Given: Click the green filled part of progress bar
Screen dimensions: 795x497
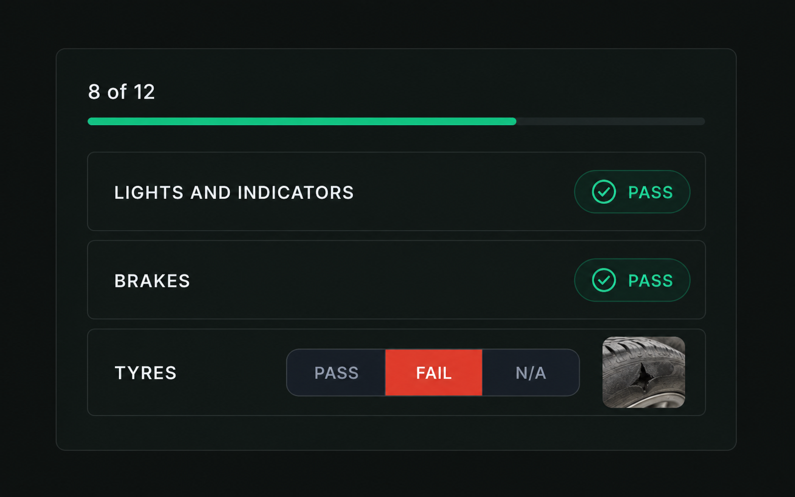Looking at the screenshot, I should 302,121.
